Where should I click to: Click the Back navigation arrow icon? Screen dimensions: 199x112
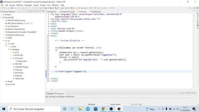tap(103, 8)
